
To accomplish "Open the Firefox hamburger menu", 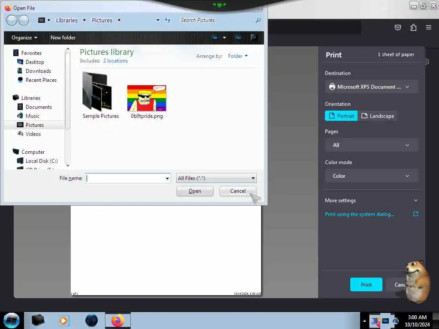I will 429,27.
